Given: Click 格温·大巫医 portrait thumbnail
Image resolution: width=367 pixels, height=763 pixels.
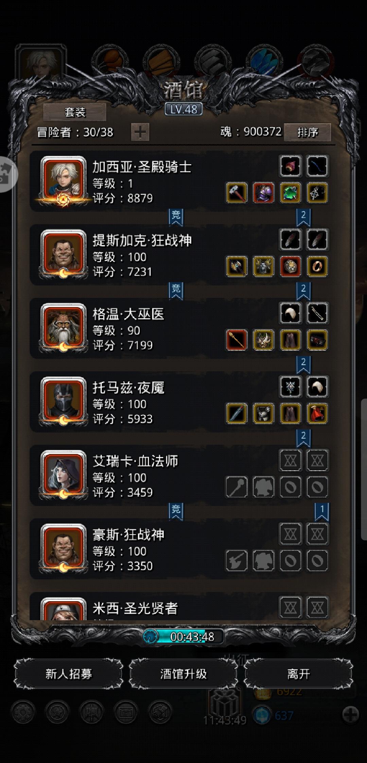Looking at the screenshot, I should [63, 327].
